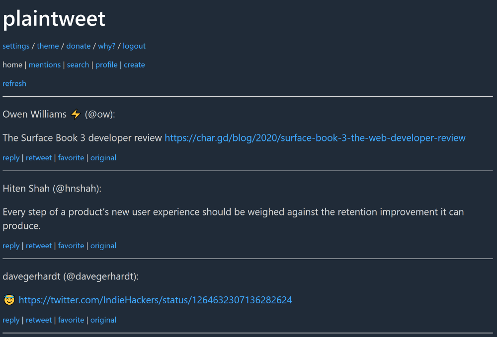View original of davegerhardt's tweet
This screenshot has width=497, height=337.
click(x=103, y=320)
